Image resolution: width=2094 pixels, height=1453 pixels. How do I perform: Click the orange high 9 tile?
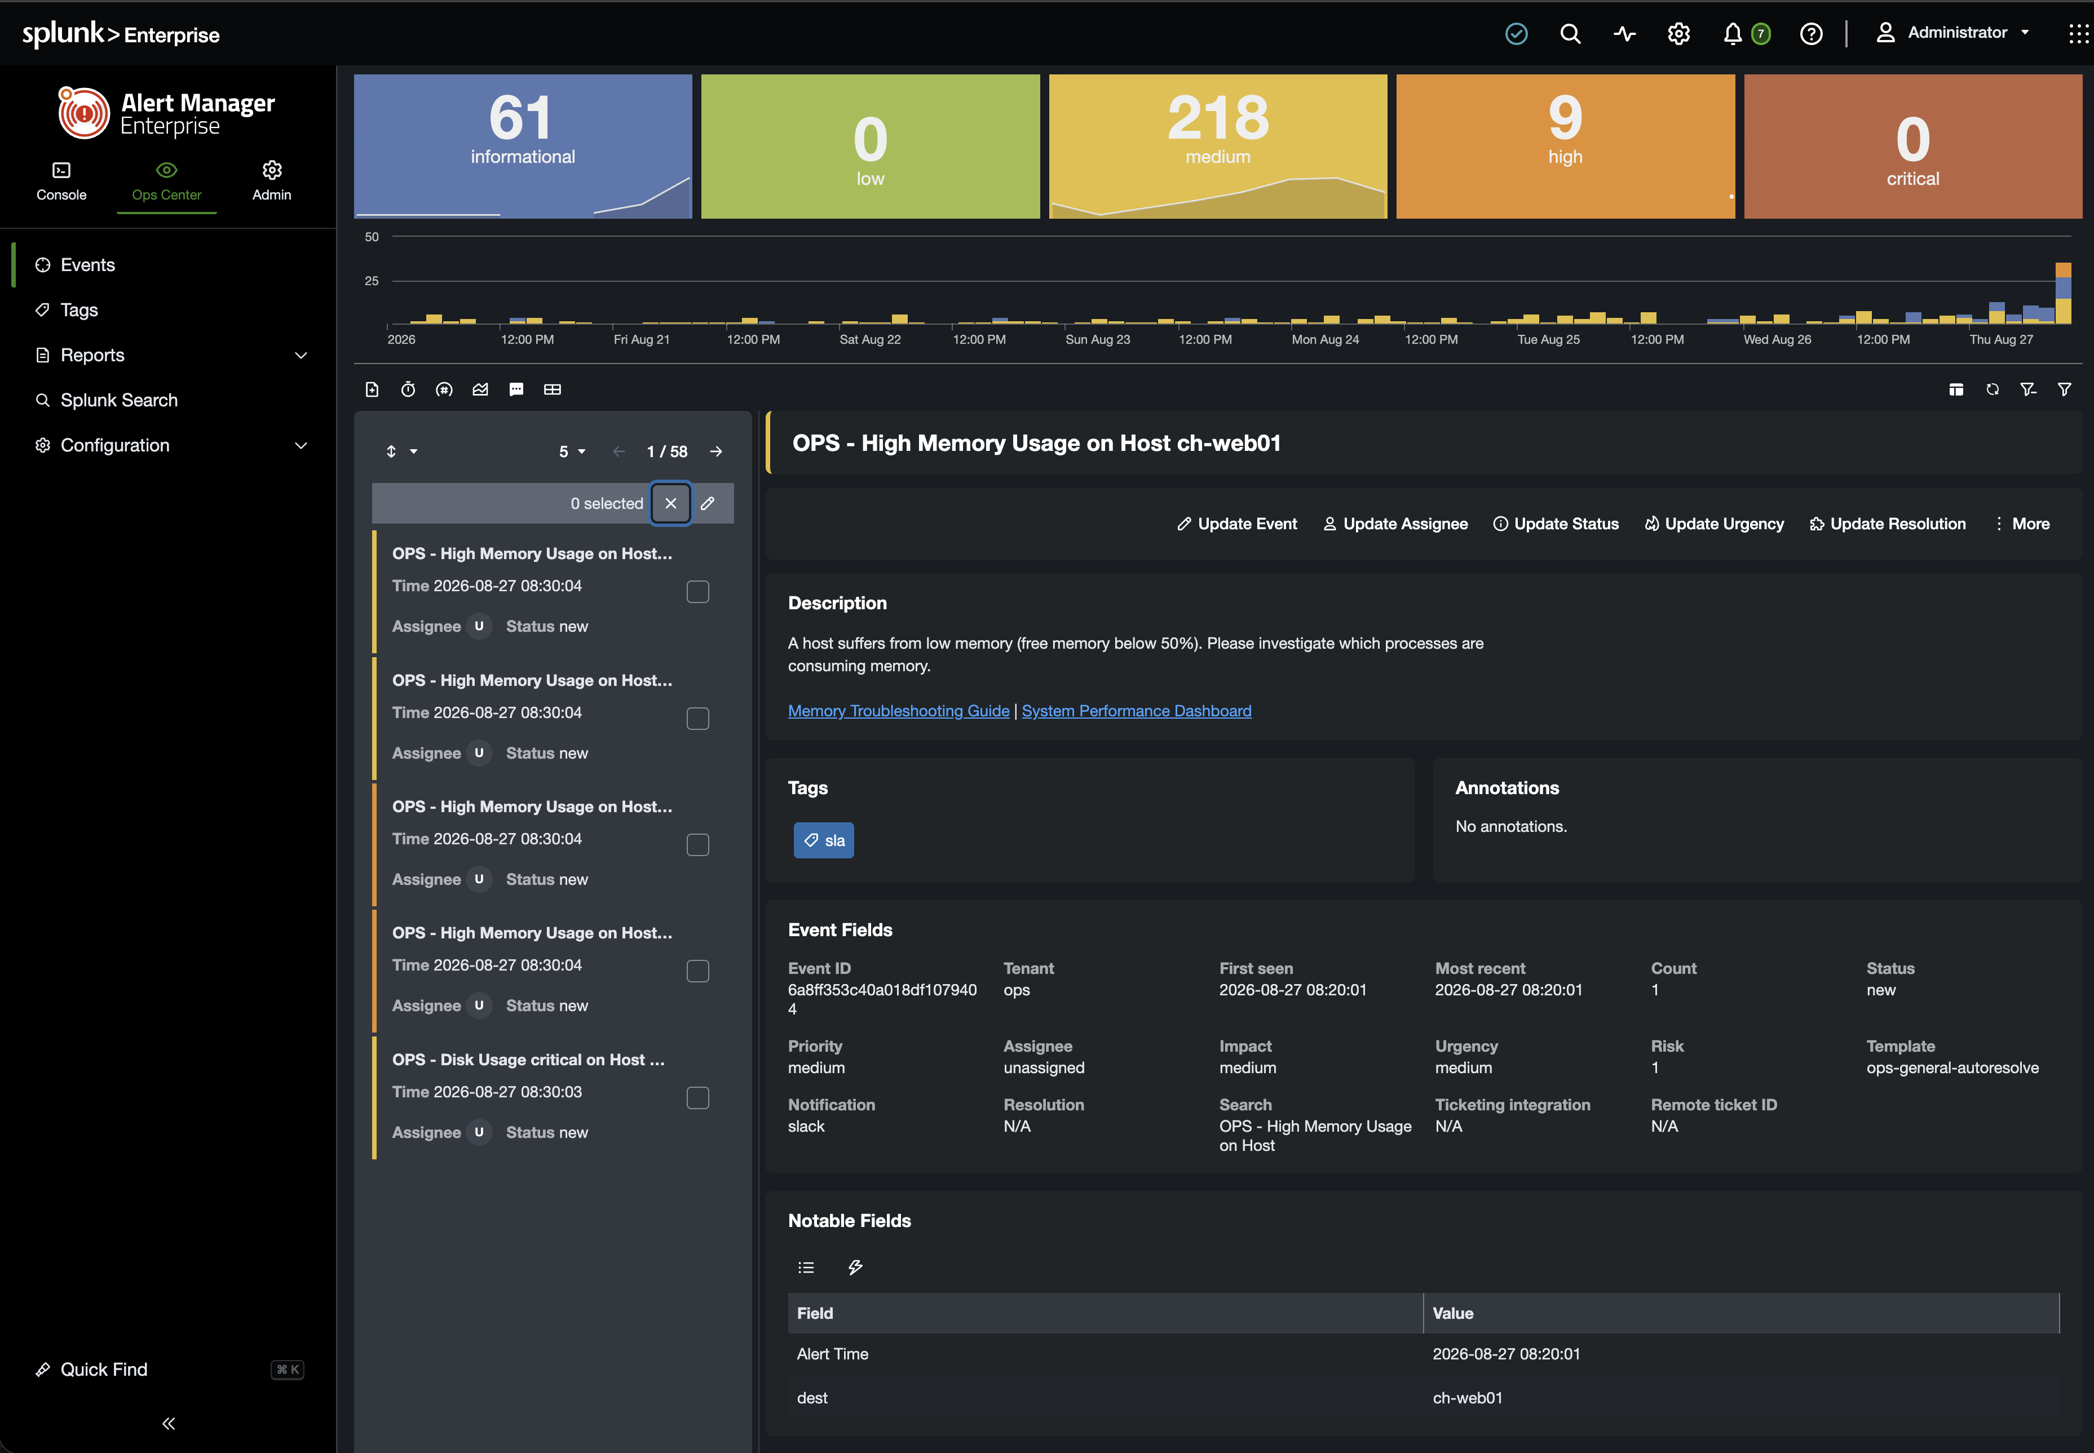coord(1565,145)
